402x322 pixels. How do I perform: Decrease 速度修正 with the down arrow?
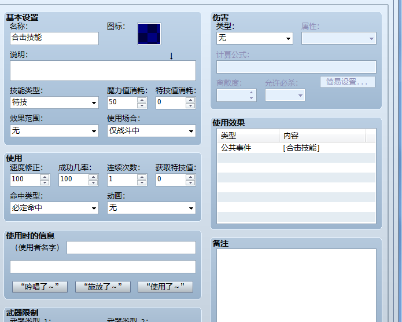click(45, 182)
